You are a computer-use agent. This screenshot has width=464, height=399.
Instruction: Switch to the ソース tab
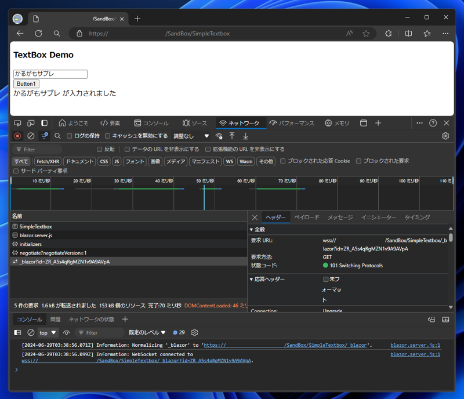195,123
